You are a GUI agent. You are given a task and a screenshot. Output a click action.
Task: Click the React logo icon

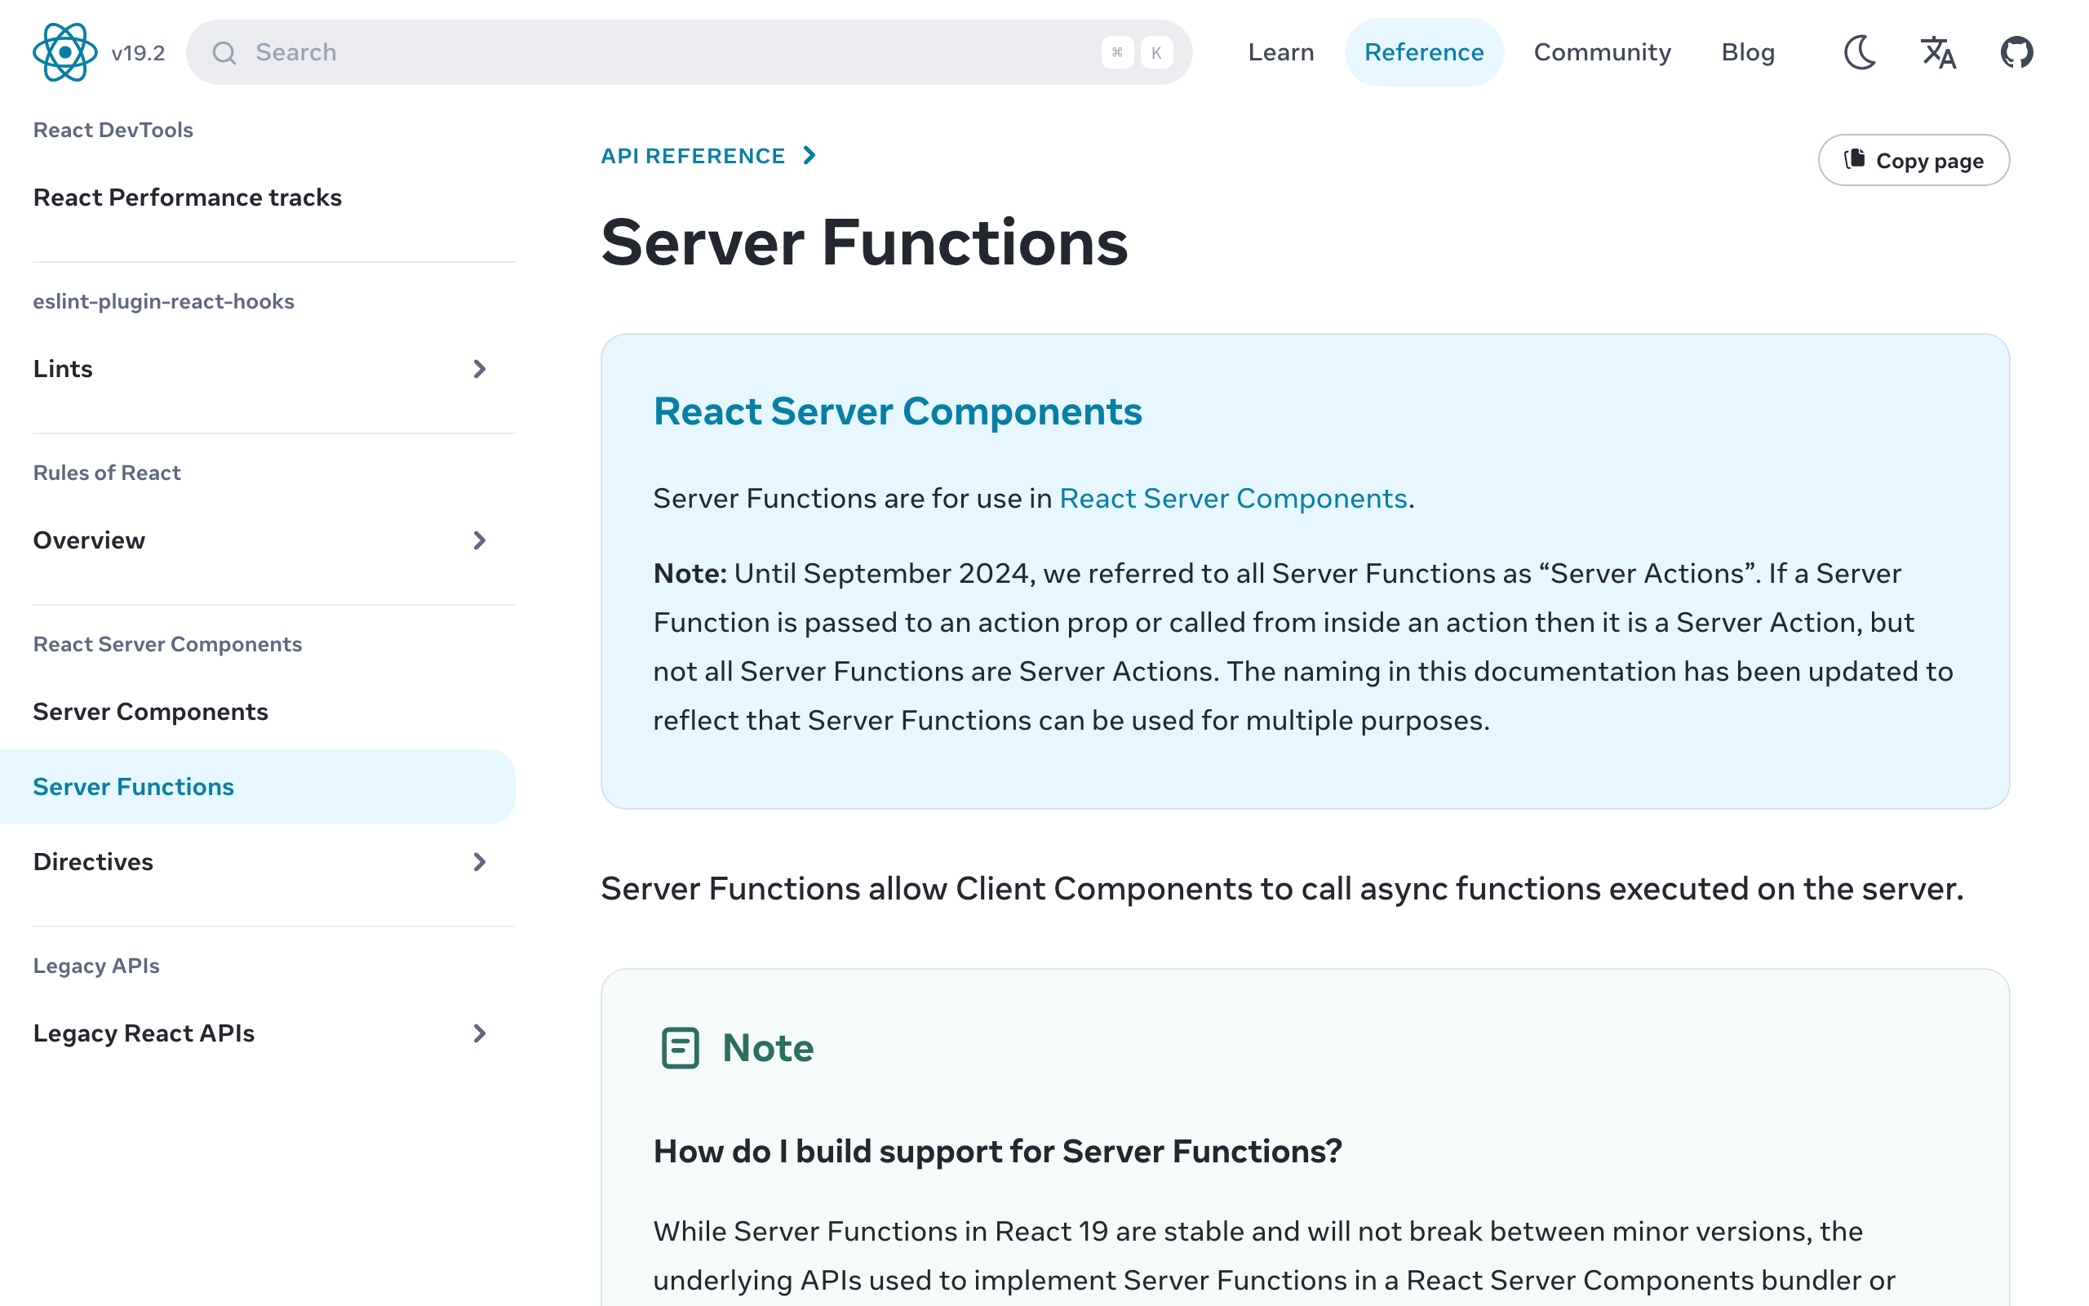tap(64, 51)
